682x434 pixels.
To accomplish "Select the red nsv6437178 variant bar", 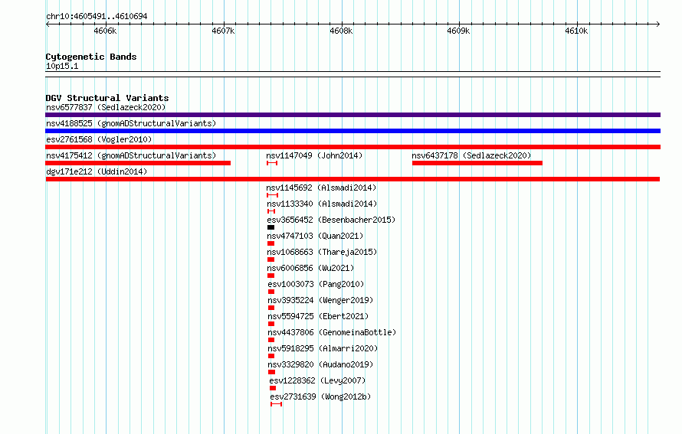I will click(477, 163).
